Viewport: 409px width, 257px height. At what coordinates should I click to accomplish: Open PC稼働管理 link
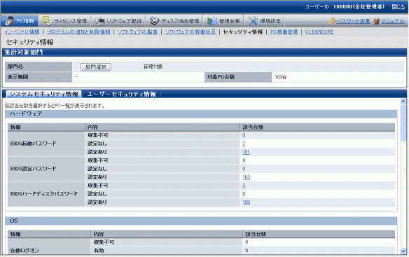pos(284,32)
